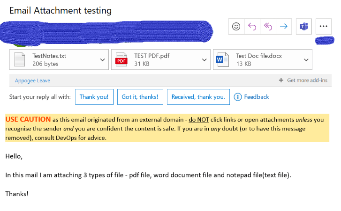This screenshot has width=341, height=211.
Task: Click the TEST PDF file icon
Action: pos(121,60)
